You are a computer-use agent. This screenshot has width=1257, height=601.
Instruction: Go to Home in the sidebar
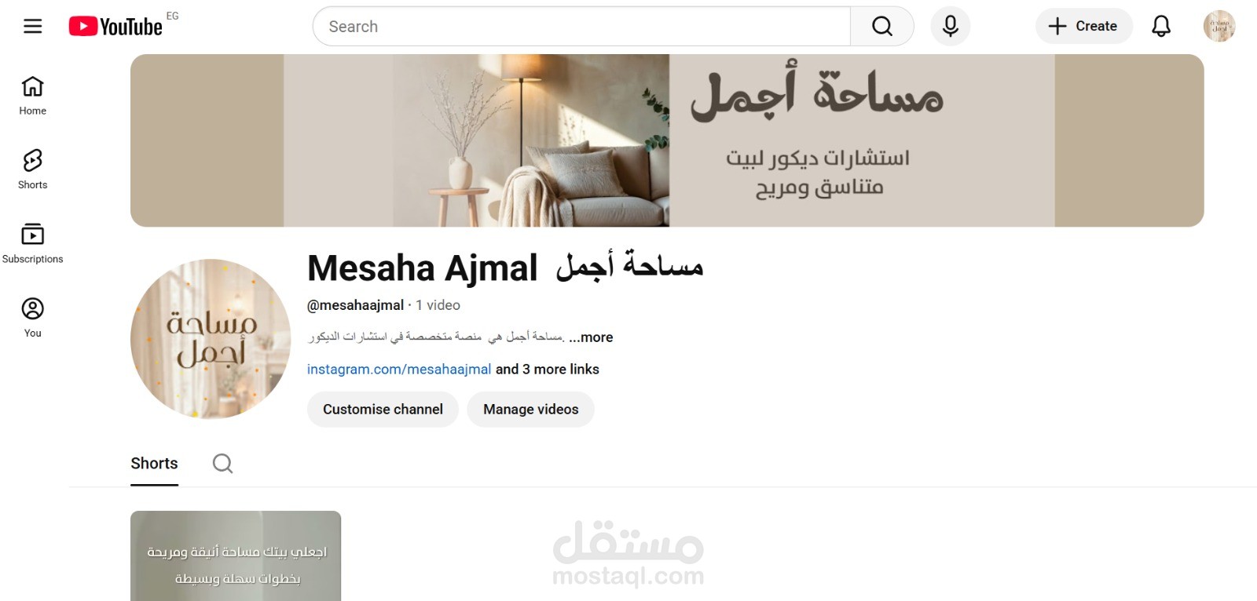click(33, 96)
